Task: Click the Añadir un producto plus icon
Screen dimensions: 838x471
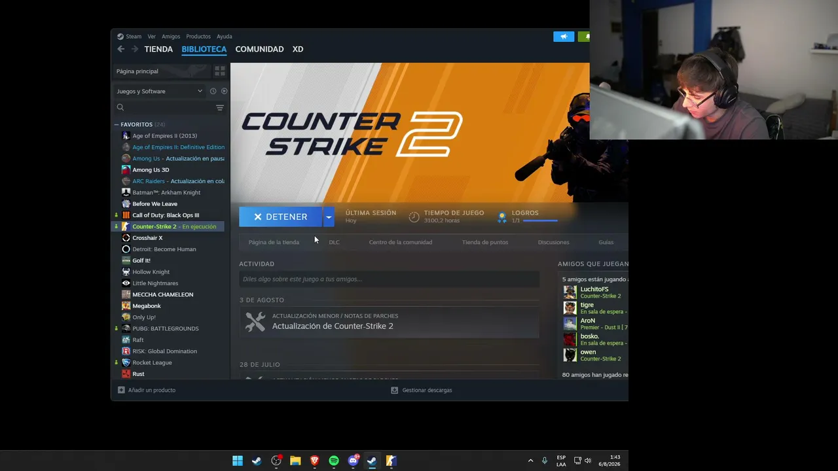Action: pyautogui.click(x=121, y=390)
